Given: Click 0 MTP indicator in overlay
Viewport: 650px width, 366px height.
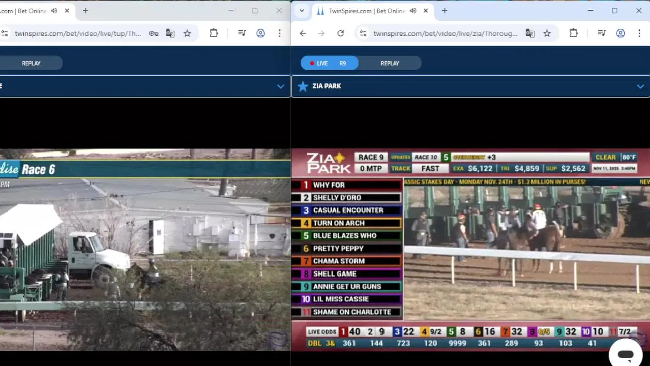Looking at the screenshot, I should [370, 169].
